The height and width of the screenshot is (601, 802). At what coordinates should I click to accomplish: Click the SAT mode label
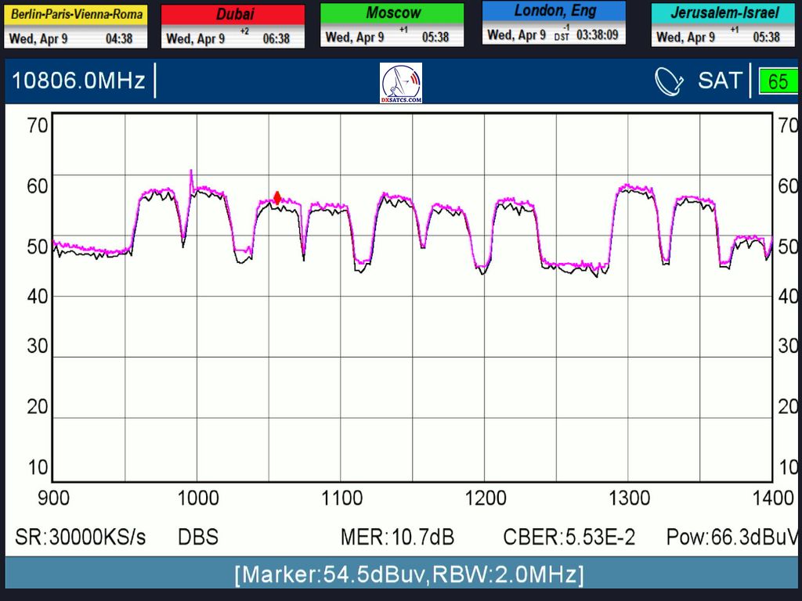point(719,81)
